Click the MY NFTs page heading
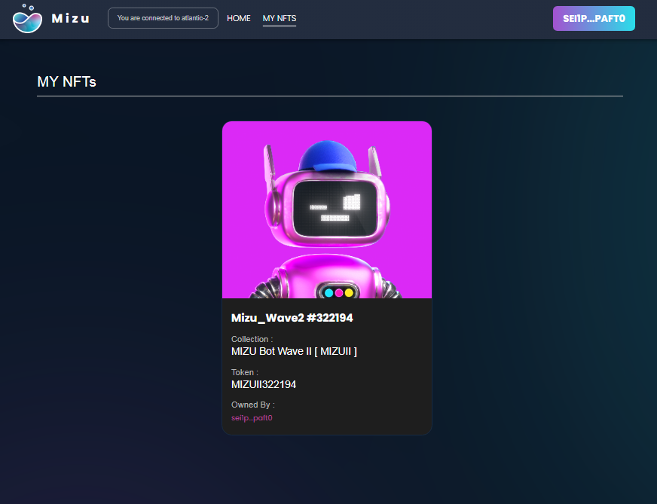The image size is (657, 504). click(66, 81)
